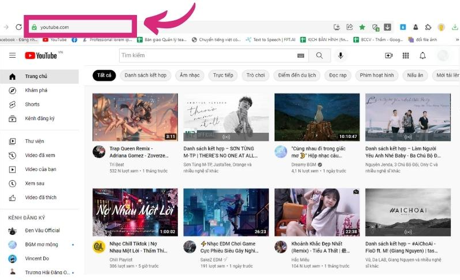460x280 pixels.
Task: Go to Trang chủ in sidebar
Action: pyautogui.click(x=39, y=76)
